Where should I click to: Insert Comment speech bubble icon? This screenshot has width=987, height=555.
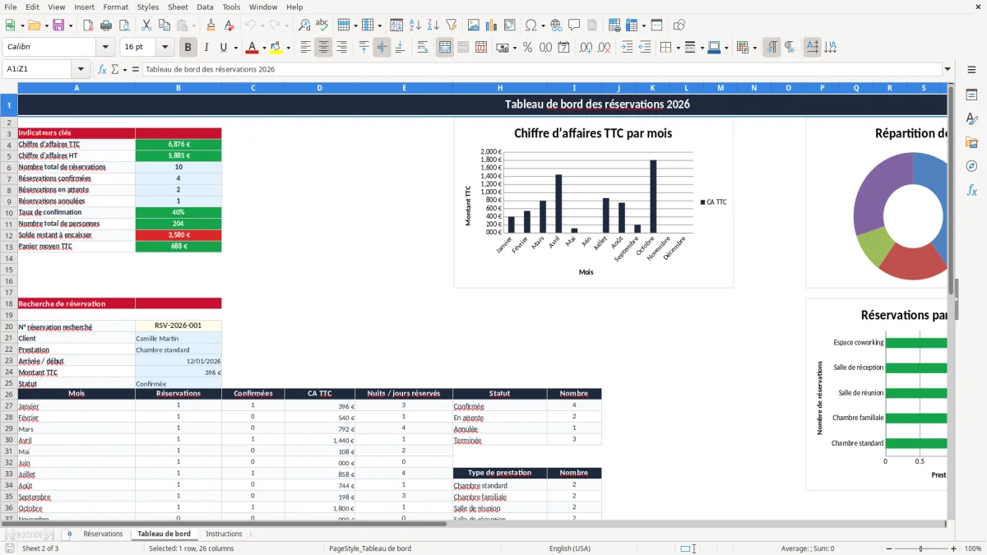[574, 25]
